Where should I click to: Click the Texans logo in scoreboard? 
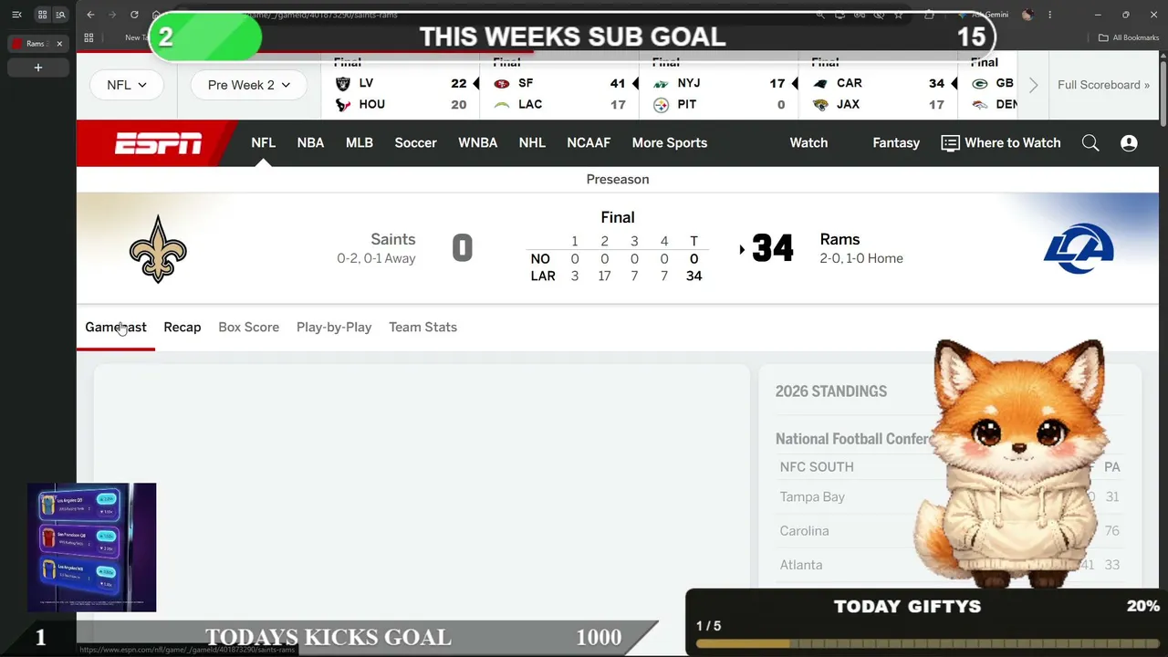tap(343, 105)
